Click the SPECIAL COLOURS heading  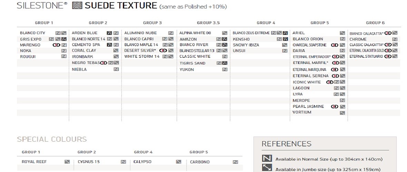tap(52, 139)
